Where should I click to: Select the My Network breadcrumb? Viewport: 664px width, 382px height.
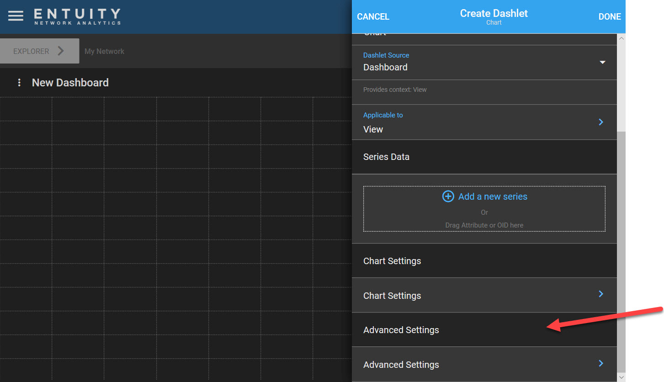click(x=104, y=51)
